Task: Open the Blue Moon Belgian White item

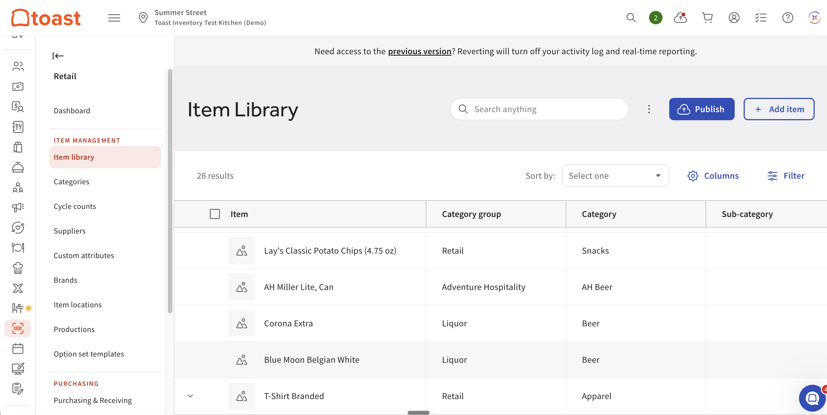Action: point(311,359)
